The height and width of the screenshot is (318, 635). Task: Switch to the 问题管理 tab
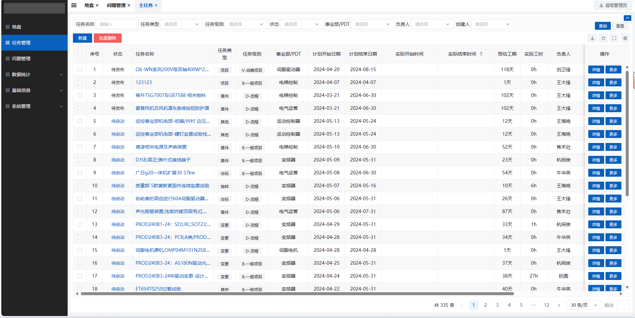pyautogui.click(x=116, y=5)
